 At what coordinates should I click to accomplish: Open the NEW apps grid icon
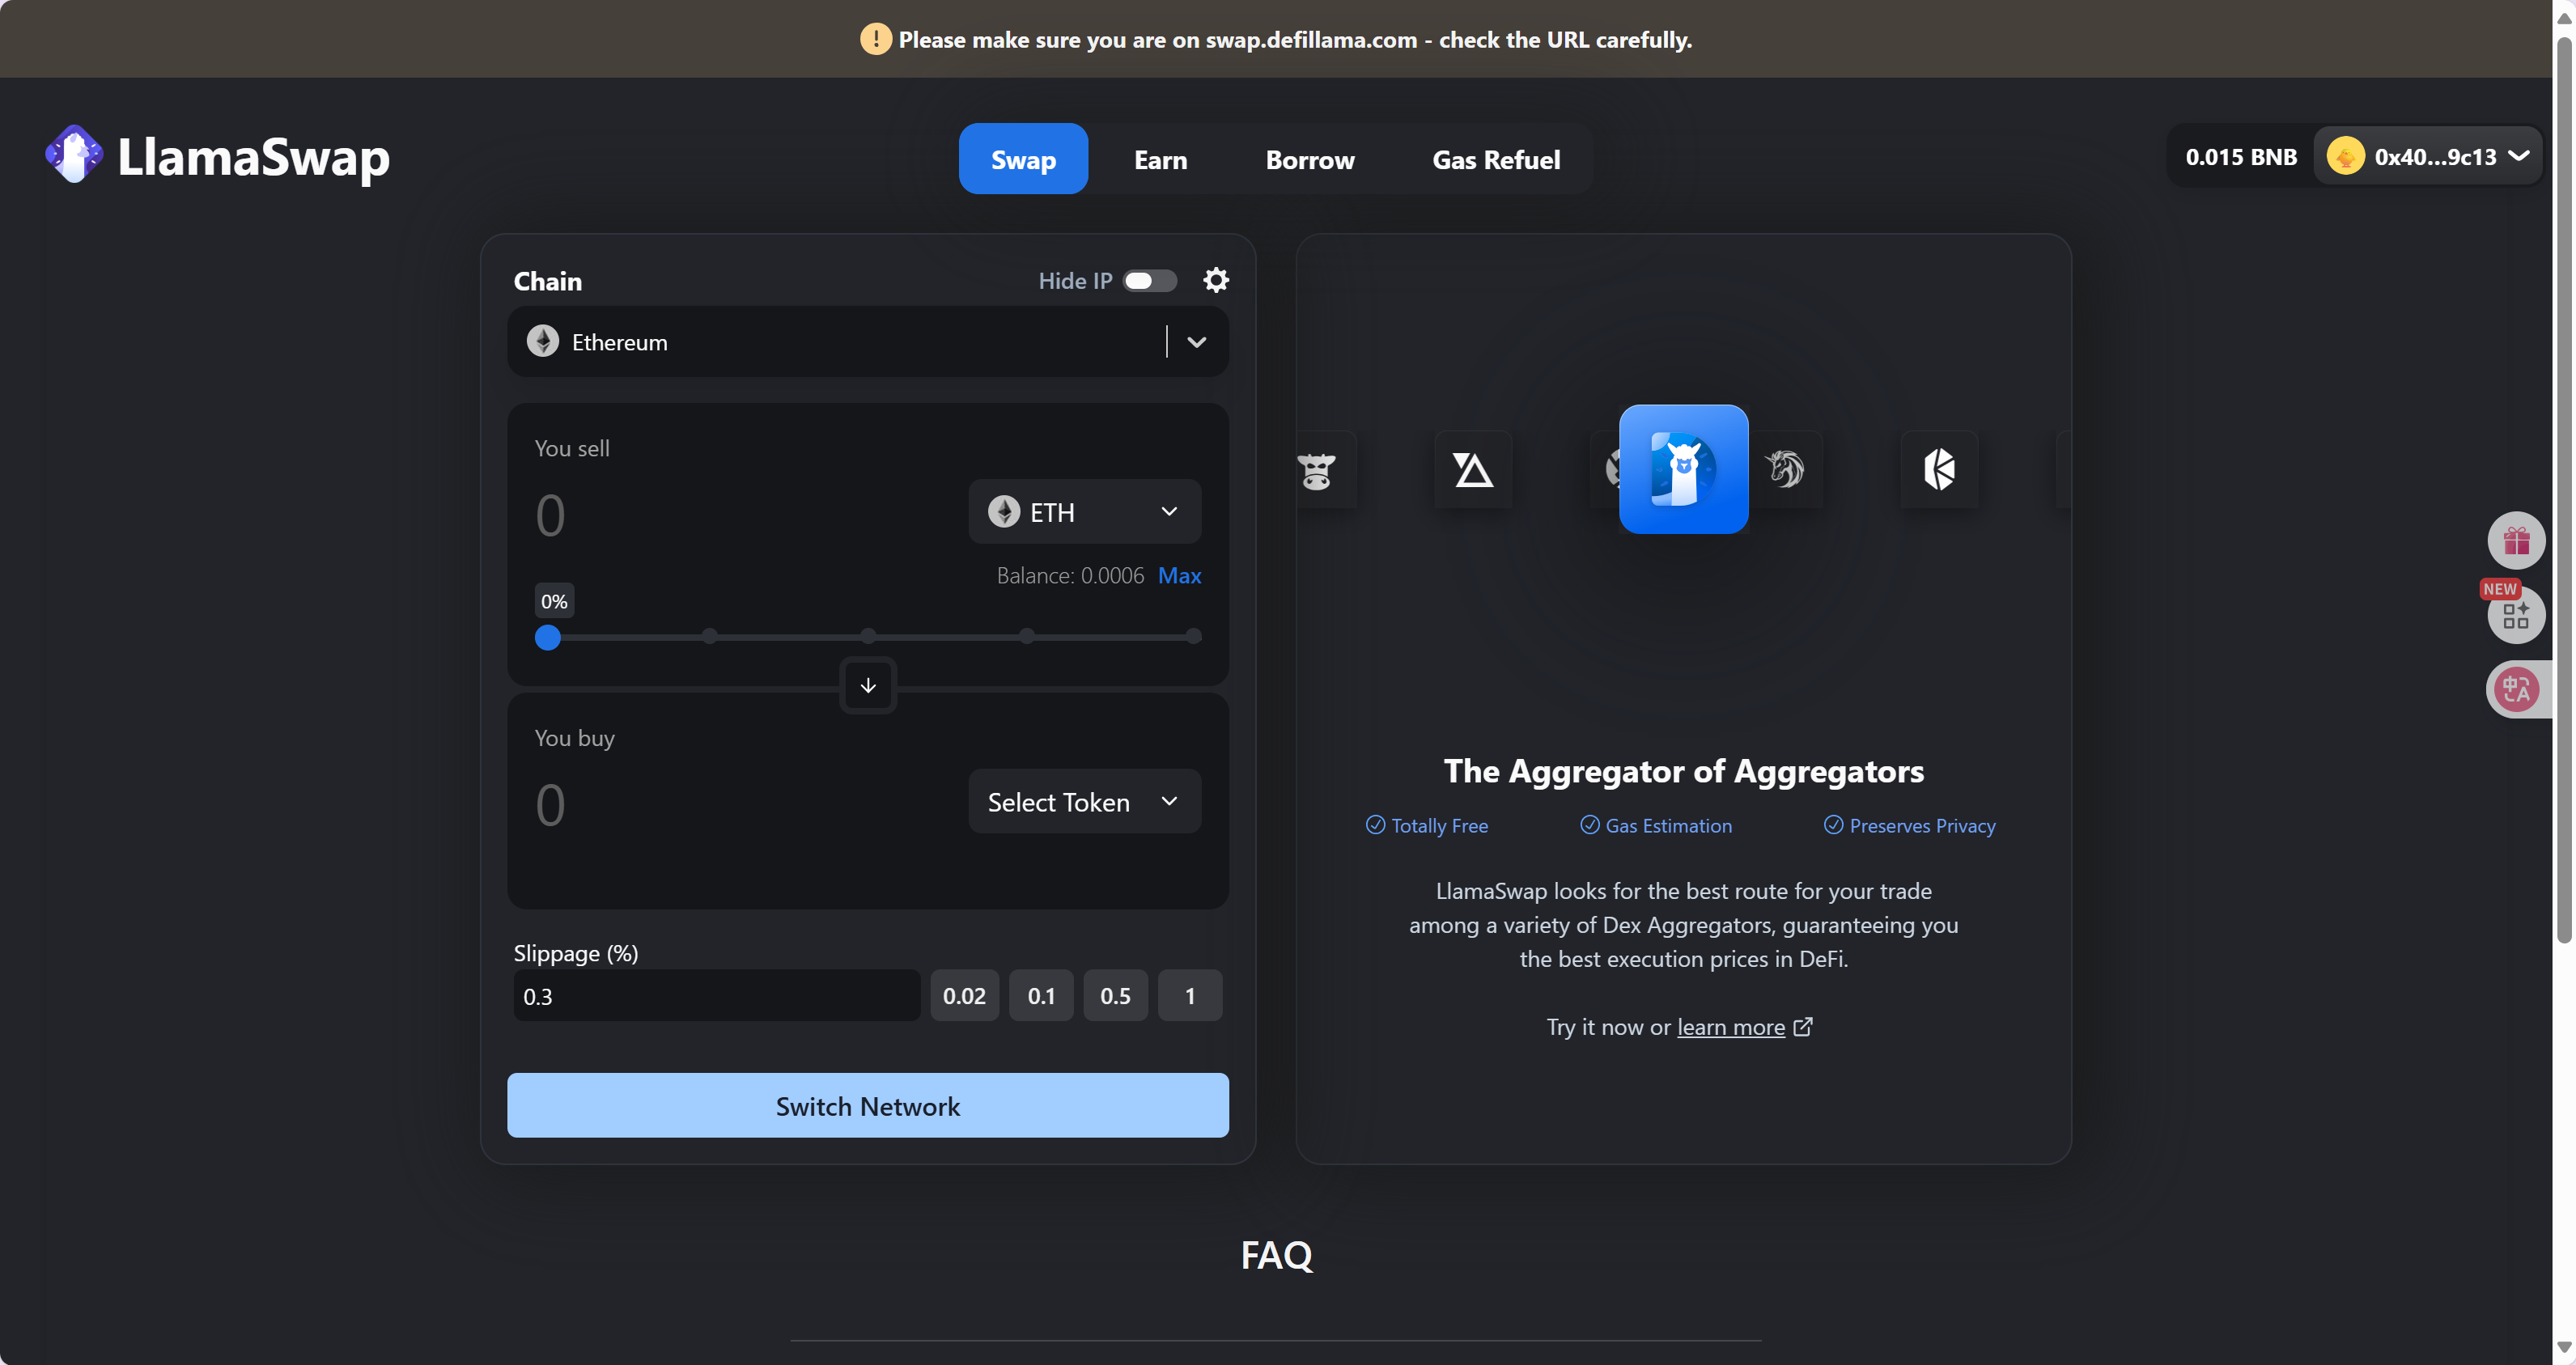point(2517,615)
